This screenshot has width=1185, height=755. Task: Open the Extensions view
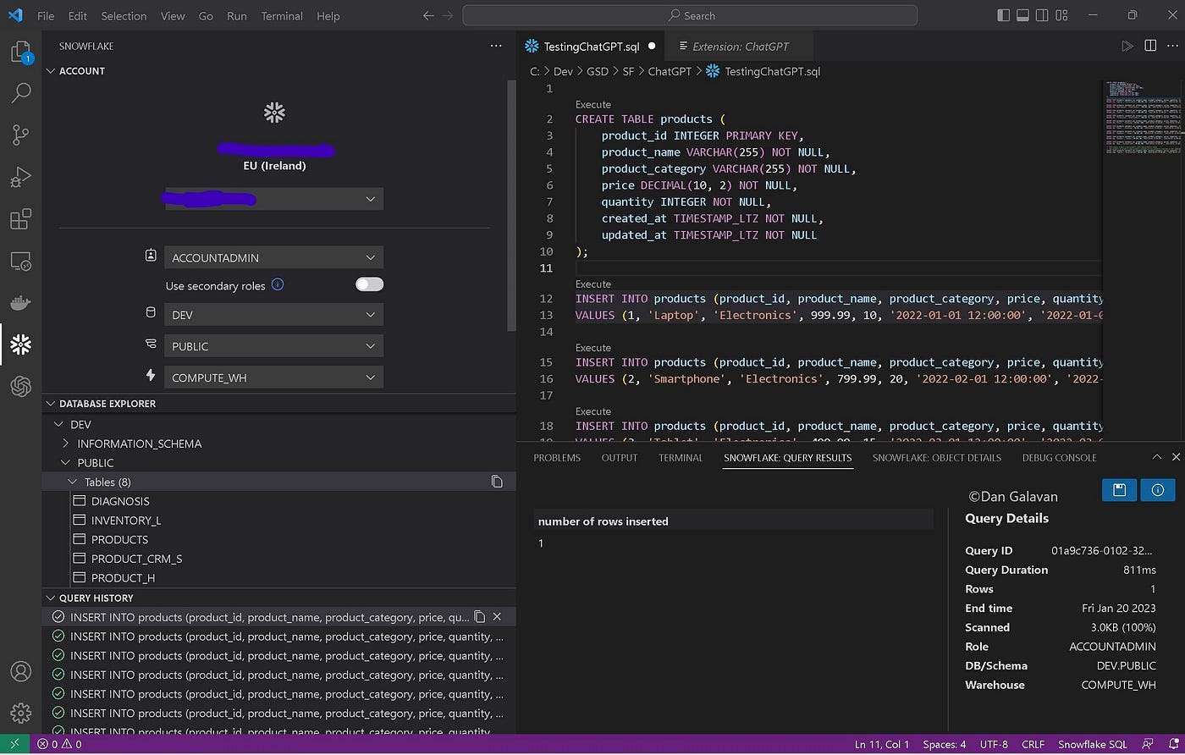point(20,218)
